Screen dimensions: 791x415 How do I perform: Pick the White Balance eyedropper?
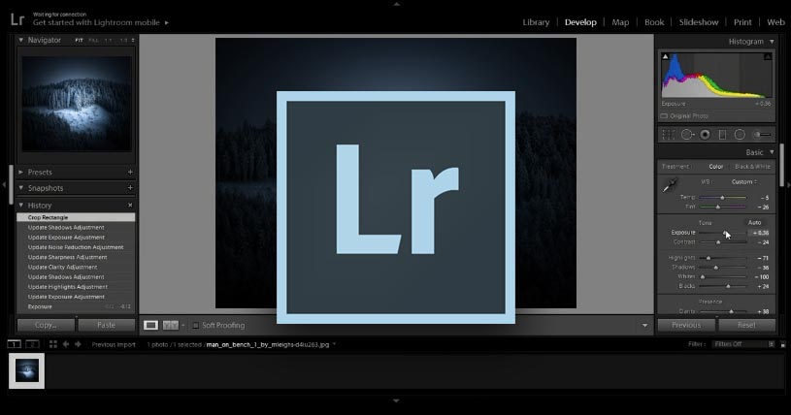click(x=671, y=185)
